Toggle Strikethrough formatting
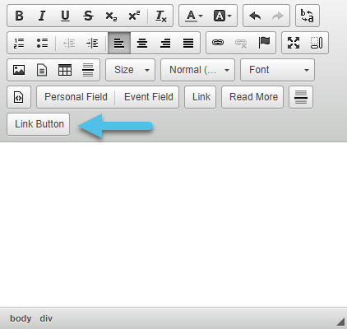 click(x=88, y=16)
